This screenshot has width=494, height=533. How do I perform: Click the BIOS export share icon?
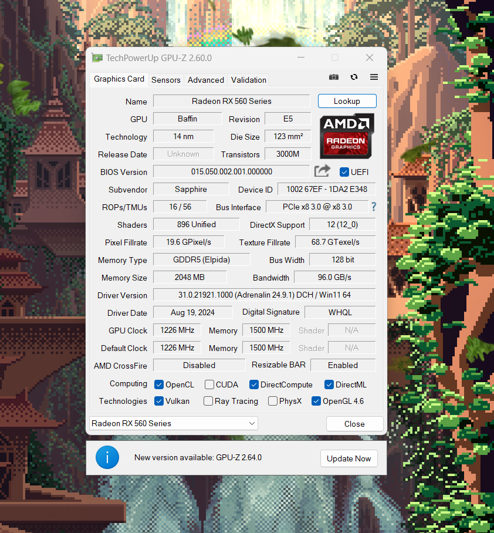pyautogui.click(x=322, y=171)
